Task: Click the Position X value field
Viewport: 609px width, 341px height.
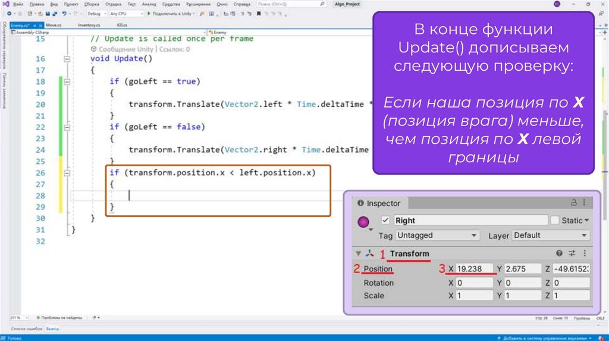Action: pos(474,269)
